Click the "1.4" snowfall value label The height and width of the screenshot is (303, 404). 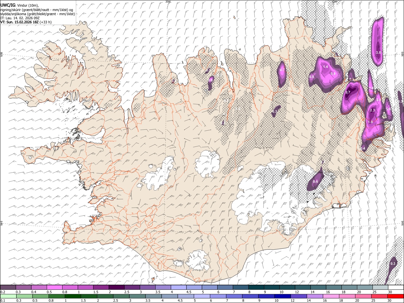click(x=326, y=67)
